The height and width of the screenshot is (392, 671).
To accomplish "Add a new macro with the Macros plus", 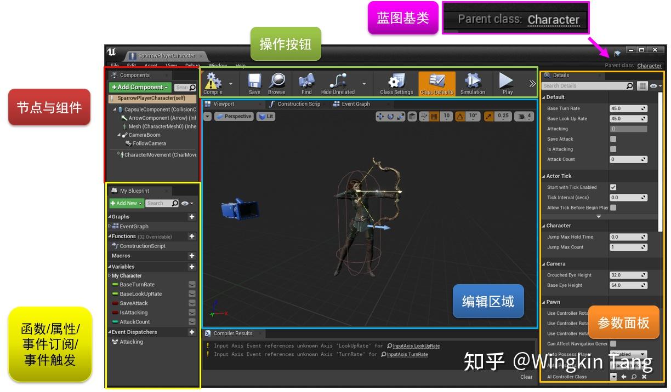I will click(192, 256).
